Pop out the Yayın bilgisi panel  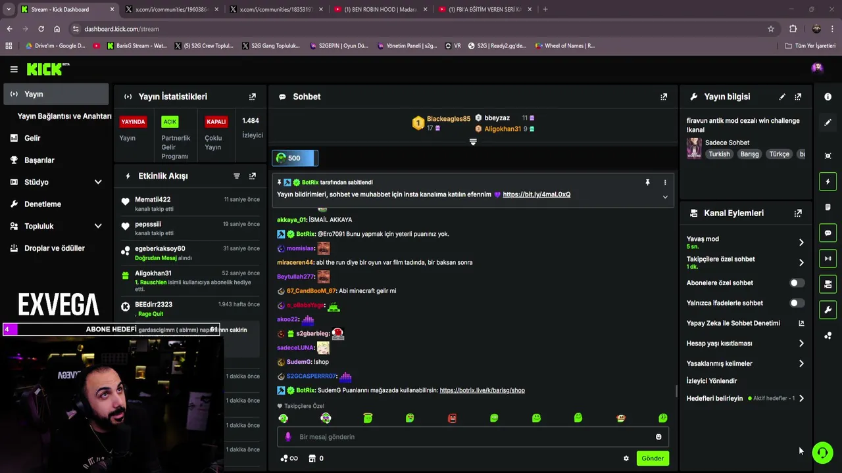pyautogui.click(x=798, y=97)
